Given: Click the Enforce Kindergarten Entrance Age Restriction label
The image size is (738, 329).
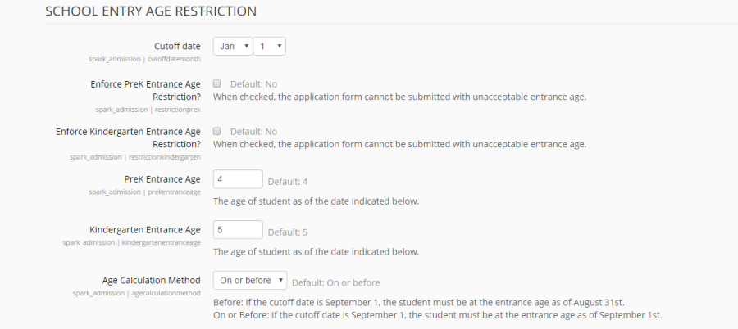Looking at the screenshot, I should pyautogui.click(x=128, y=137).
